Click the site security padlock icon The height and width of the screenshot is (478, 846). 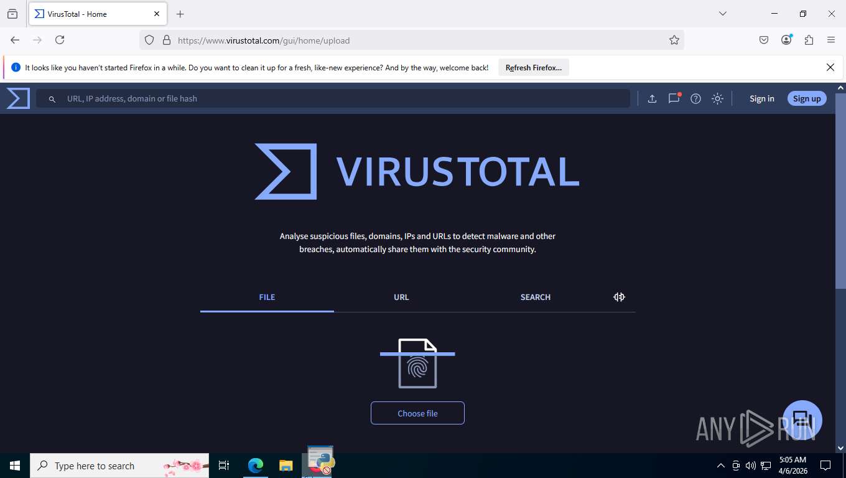[x=166, y=40]
